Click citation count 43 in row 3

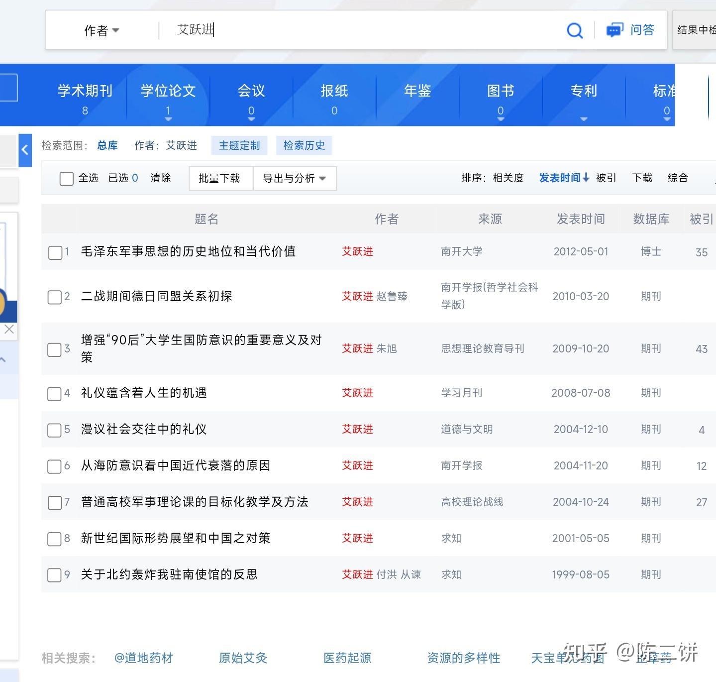tap(702, 349)
